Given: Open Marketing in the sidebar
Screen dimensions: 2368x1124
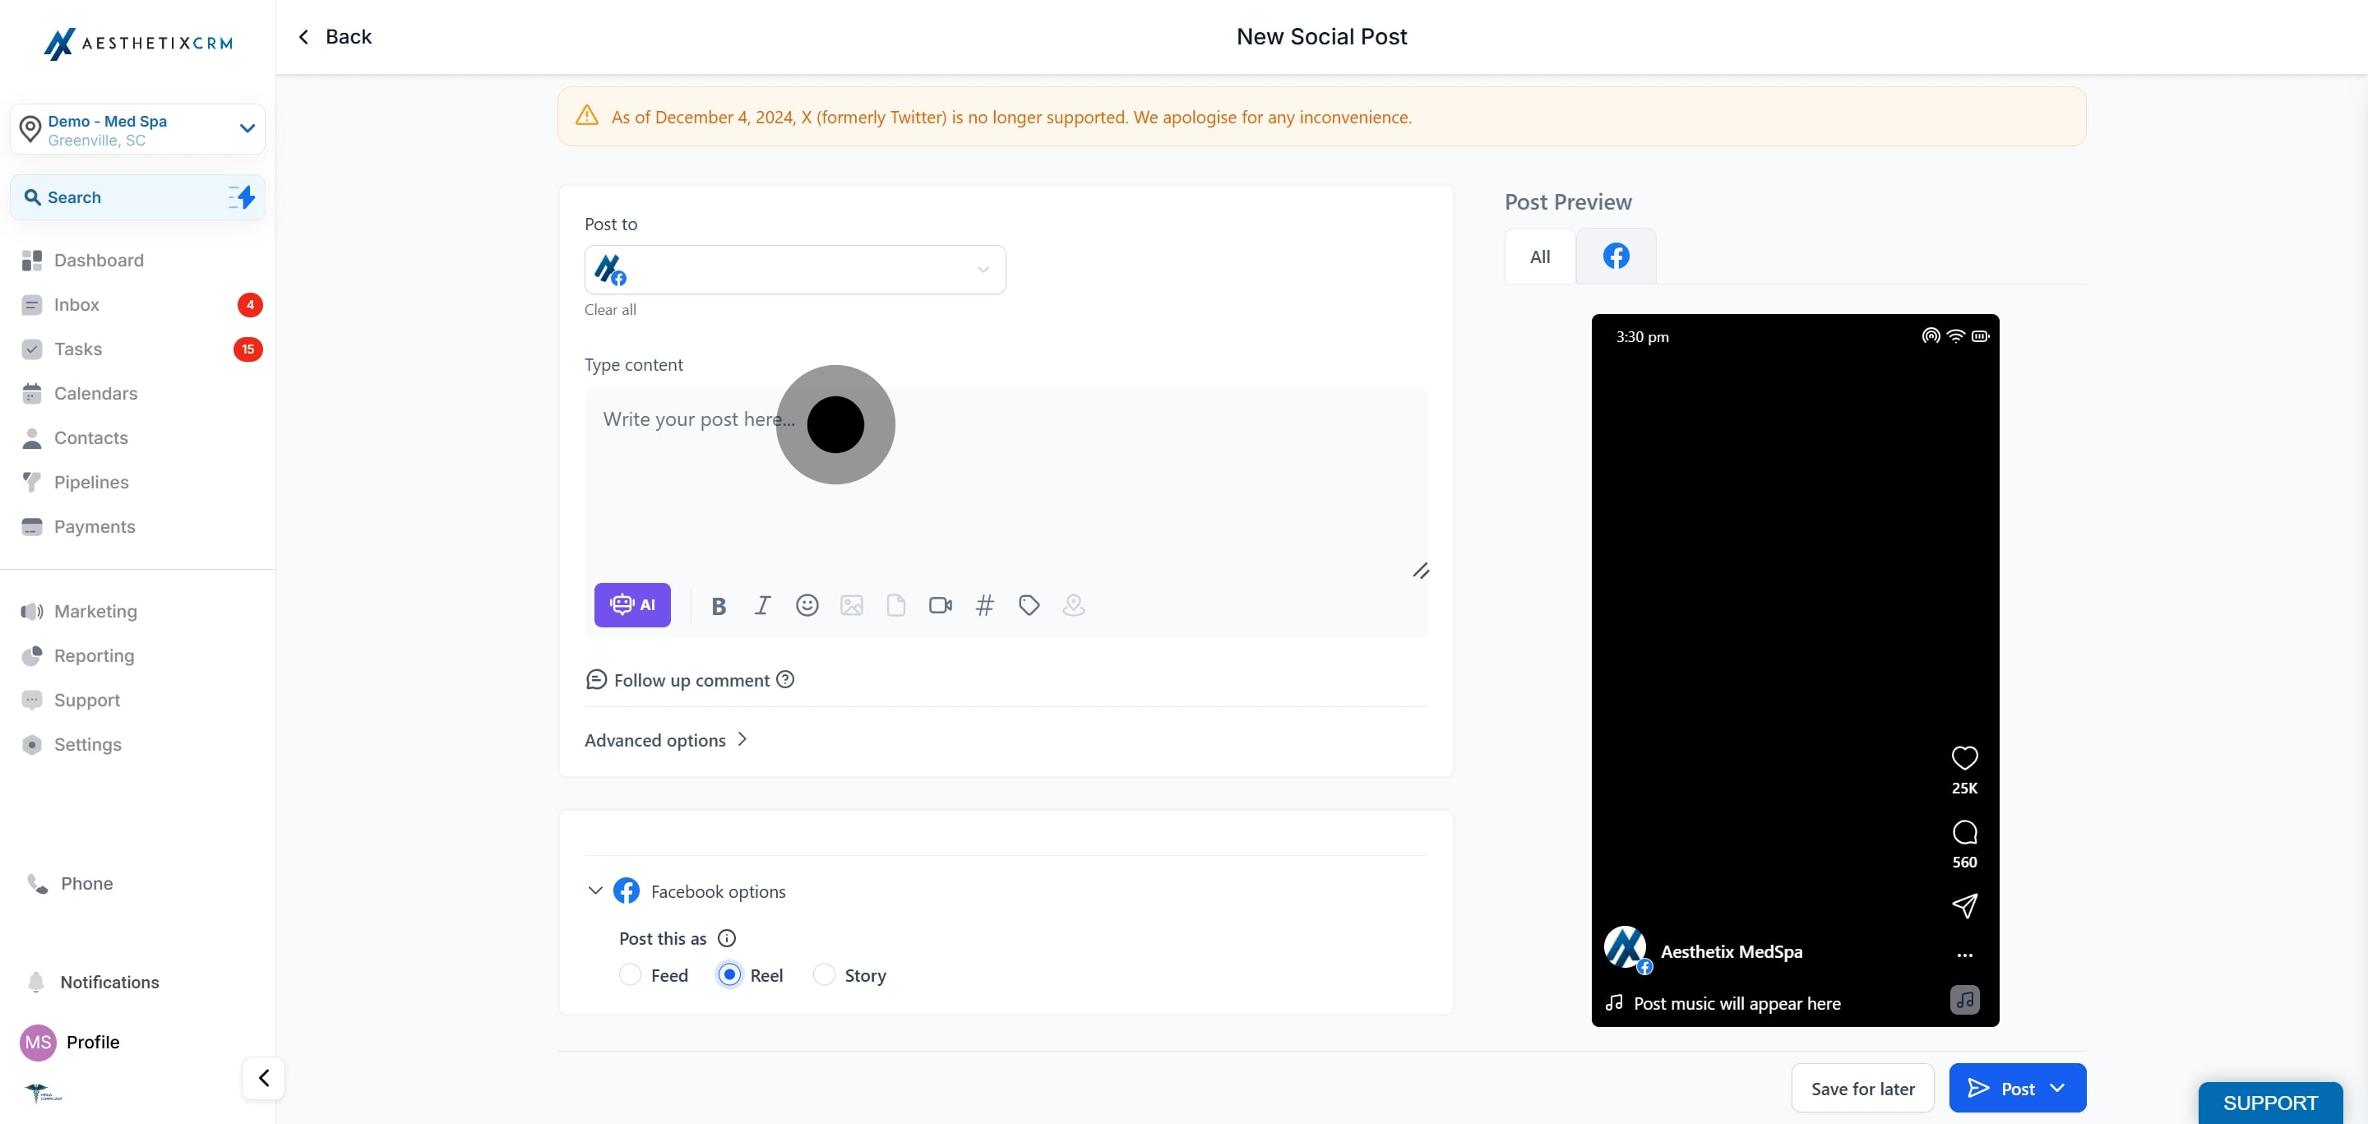Looking at the screenshot, I should tap(95, 612).
